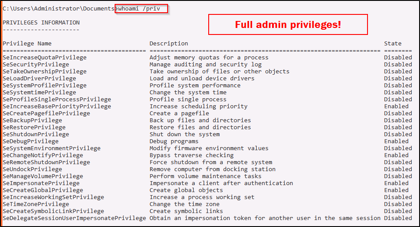Click the 'Restore files and directories' description
The image size is (420, 227).
(200, 127)
